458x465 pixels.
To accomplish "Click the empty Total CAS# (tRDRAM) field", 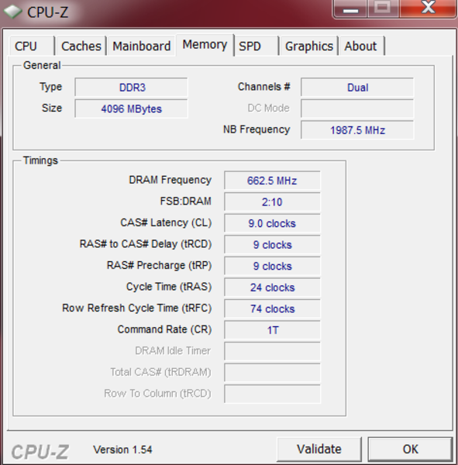I will [272, 373].
